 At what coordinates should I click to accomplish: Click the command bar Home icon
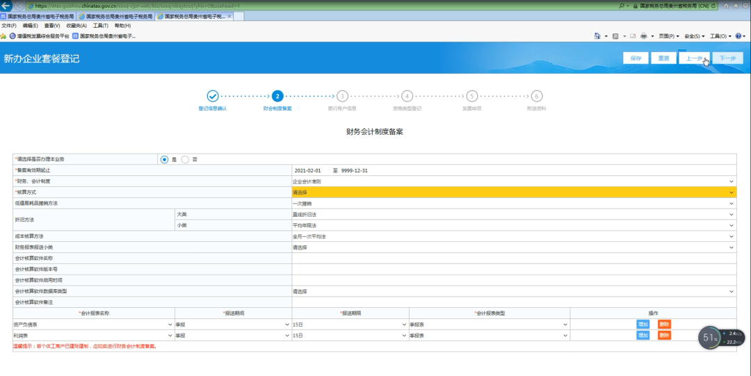tap(597, 36)
